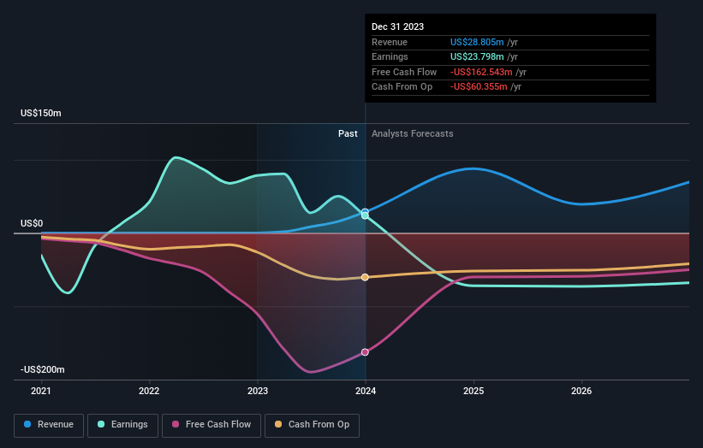Click the 2023 x-axis label
The image size is (703, 448).
[258, 391]
